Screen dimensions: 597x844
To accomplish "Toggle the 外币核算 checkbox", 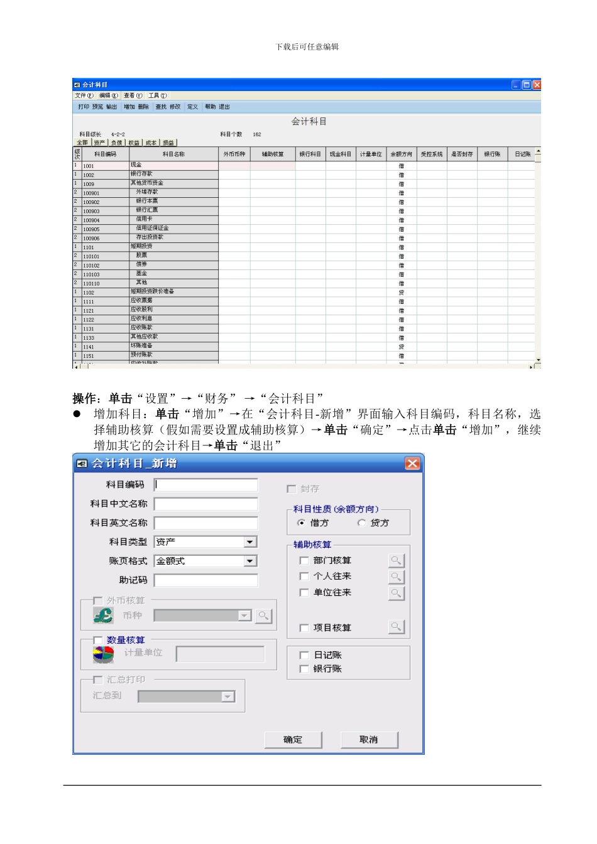I will pyautogui.click(x=98, y=600).
